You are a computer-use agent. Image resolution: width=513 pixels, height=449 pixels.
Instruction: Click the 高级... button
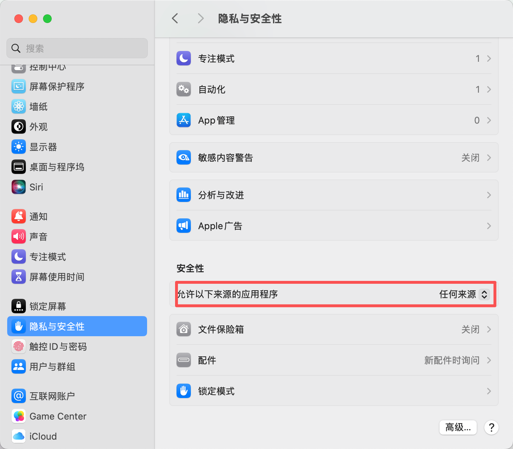pyautogui.click(x=458, y=427)
